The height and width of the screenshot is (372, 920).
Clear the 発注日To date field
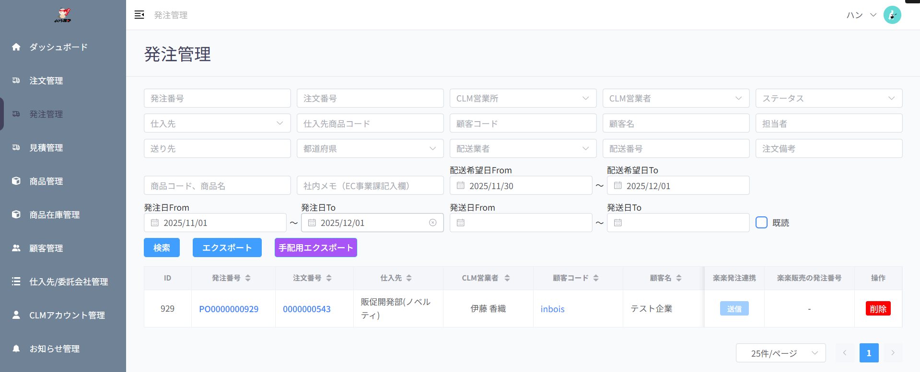(x=432, y=223)
